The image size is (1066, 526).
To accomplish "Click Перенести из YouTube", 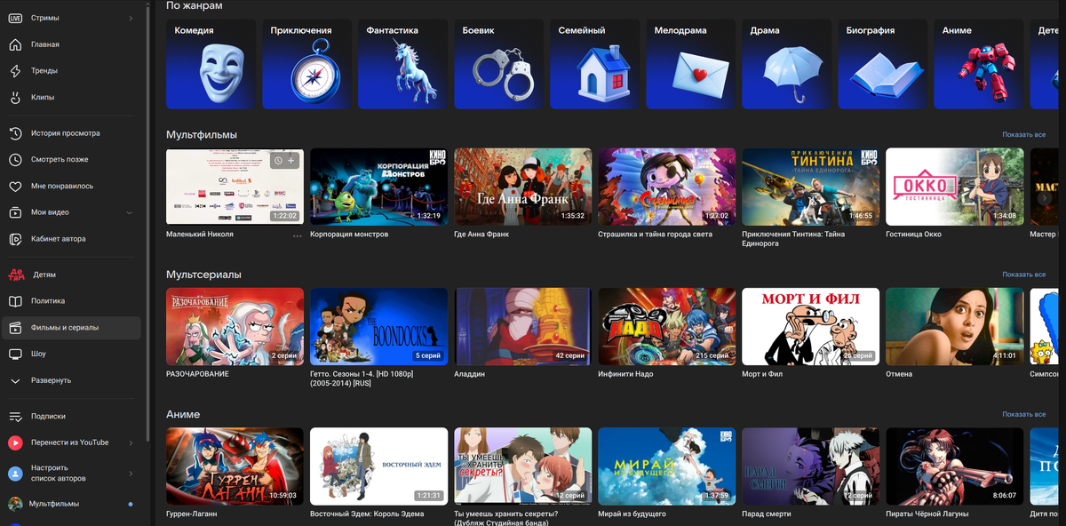I will 71,442.
